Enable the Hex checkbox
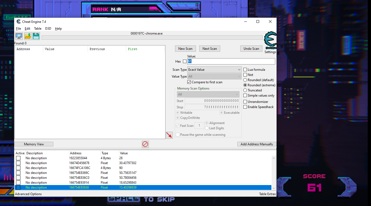This screenshot has height=206, width=371. (185, 62)
